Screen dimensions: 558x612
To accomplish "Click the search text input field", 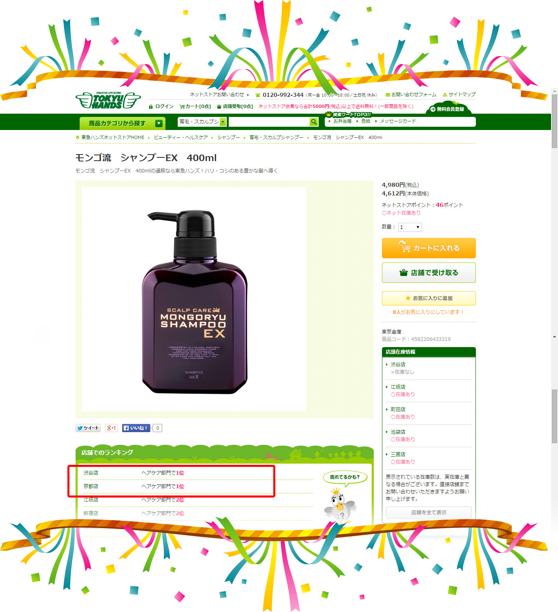I will click(x=269, y=122).
